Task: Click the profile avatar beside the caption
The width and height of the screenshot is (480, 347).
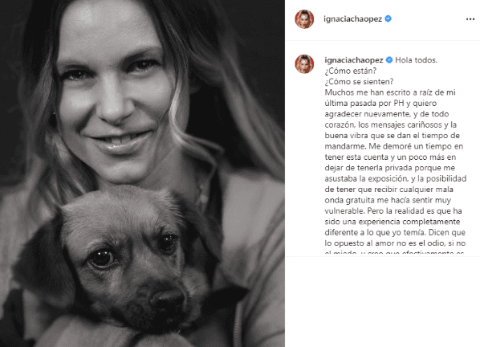Action: [304, 64]
